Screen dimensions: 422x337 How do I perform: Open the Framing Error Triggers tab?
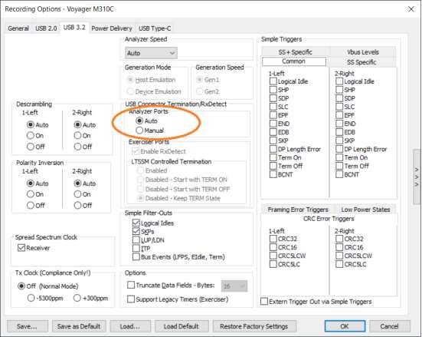coord(298,210)
